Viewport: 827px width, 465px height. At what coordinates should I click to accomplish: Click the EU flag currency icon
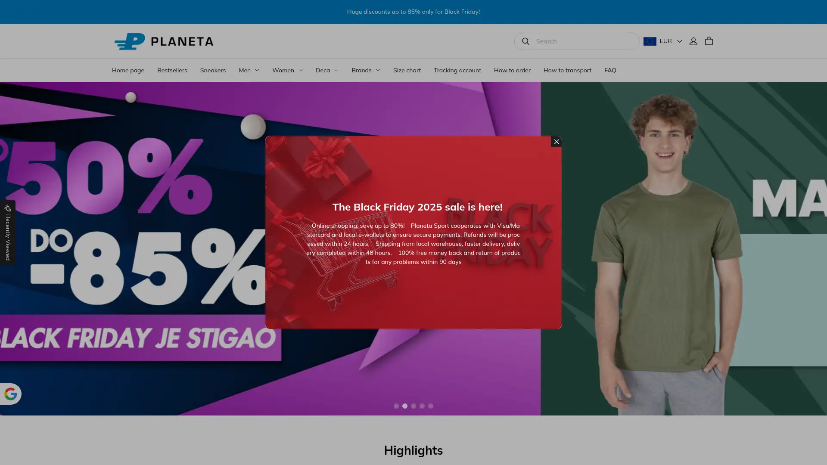click(650, 41)
